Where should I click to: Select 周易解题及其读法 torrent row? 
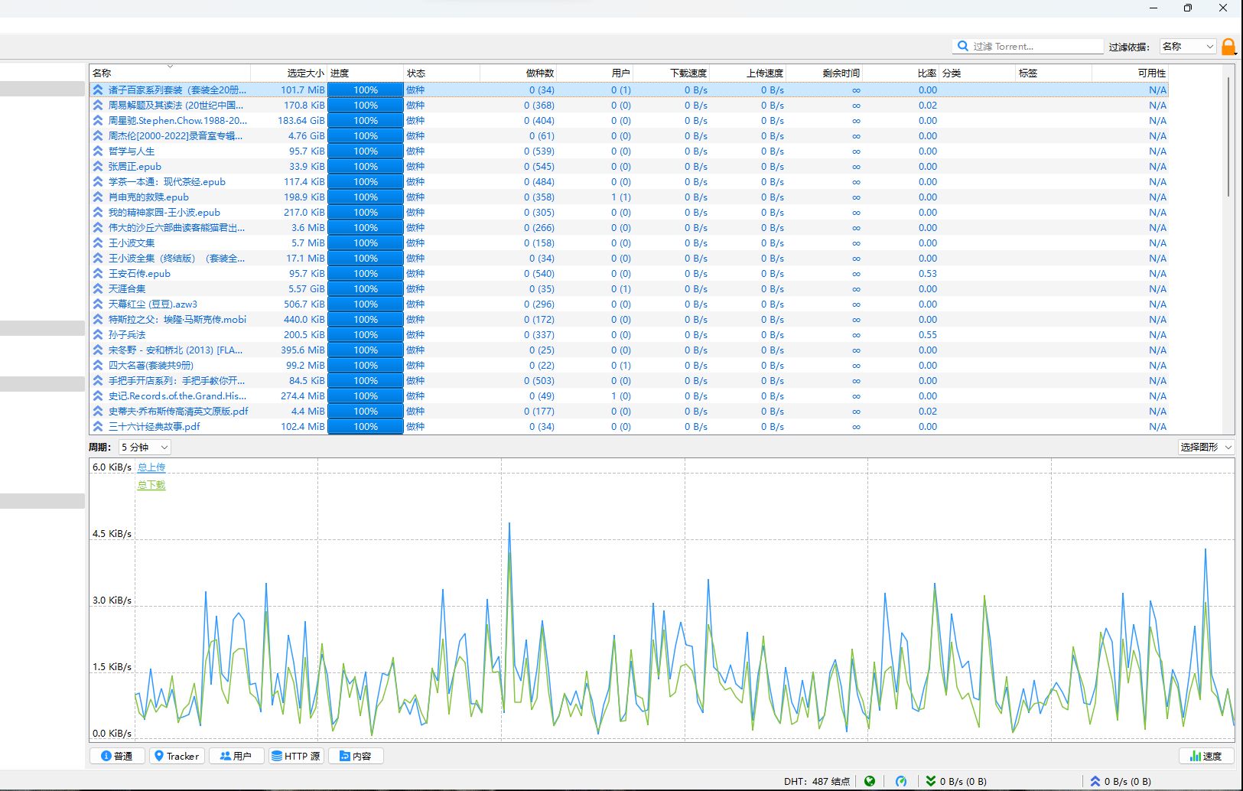[x=629, y=105]
